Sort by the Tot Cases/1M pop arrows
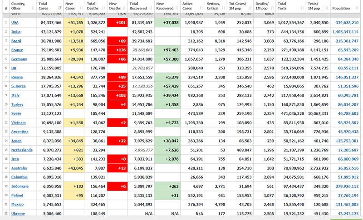The height and width of the screenshot is (220, 363). point(250,8)
